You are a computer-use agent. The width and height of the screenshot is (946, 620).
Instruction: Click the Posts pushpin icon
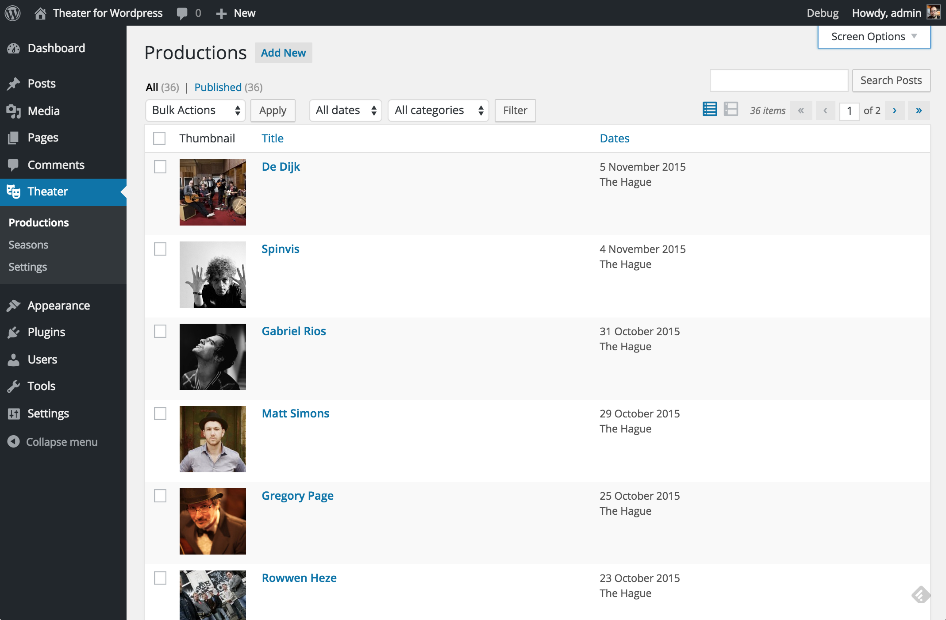click(14, 84)
